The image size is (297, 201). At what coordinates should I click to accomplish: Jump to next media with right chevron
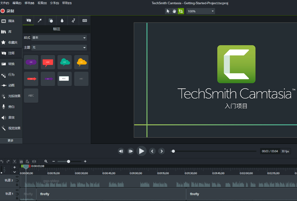tap(161, 151)
